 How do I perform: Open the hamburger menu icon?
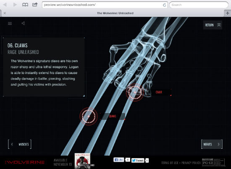(10, 24)
